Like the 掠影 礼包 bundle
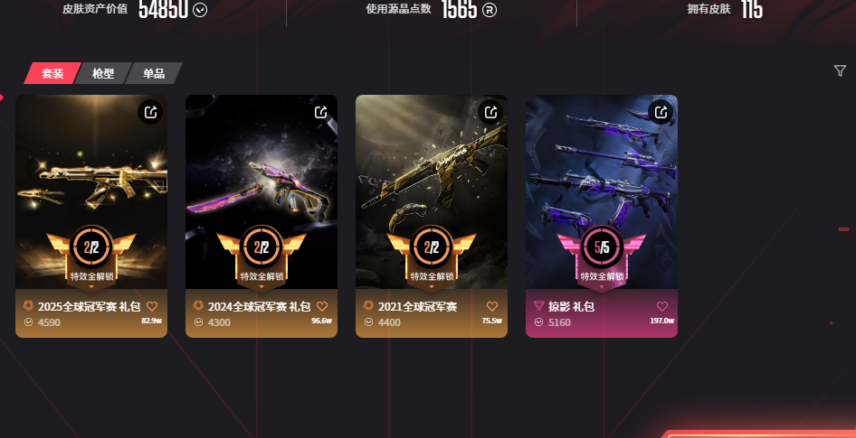Viewport: 856px width, 438px height. pos(662,306)
